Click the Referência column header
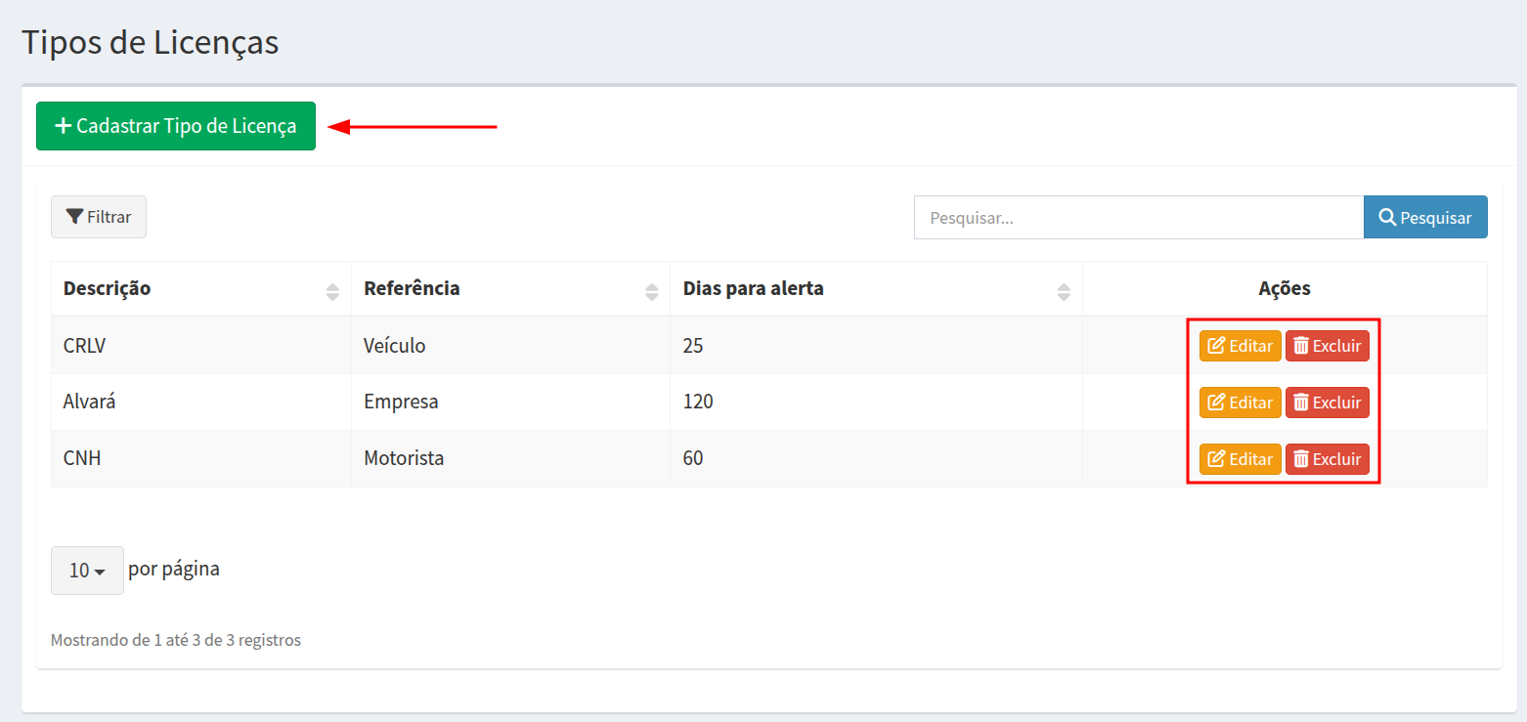Image resolution: width=1527 pixels, height=722 pixels. point(412,289)
